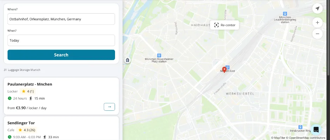This screenshot has width=330, height=140.
Task: Click Sendlinger Tor rating 4.3 (26)
Action: (27, 130)
